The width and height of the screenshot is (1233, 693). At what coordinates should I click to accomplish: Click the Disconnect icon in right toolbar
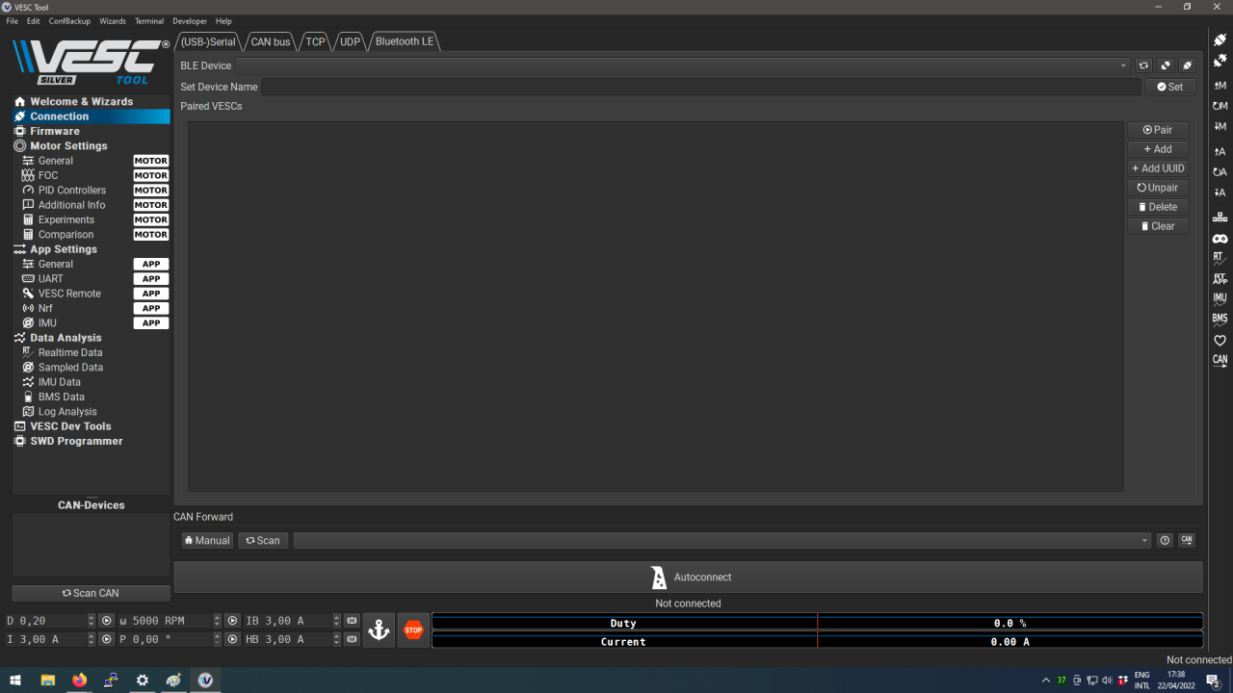click(1220, 61)
